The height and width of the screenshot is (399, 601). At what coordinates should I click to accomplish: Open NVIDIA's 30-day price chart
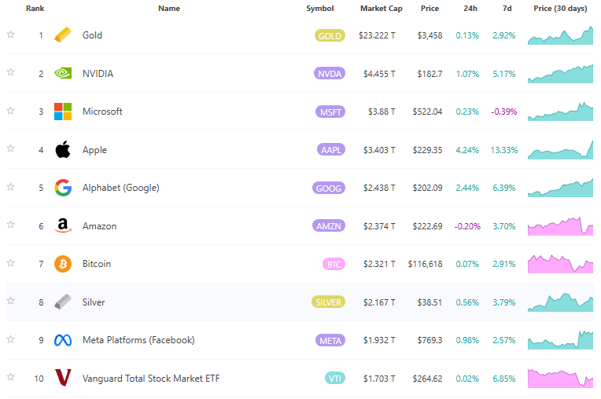tap(560, 74)
